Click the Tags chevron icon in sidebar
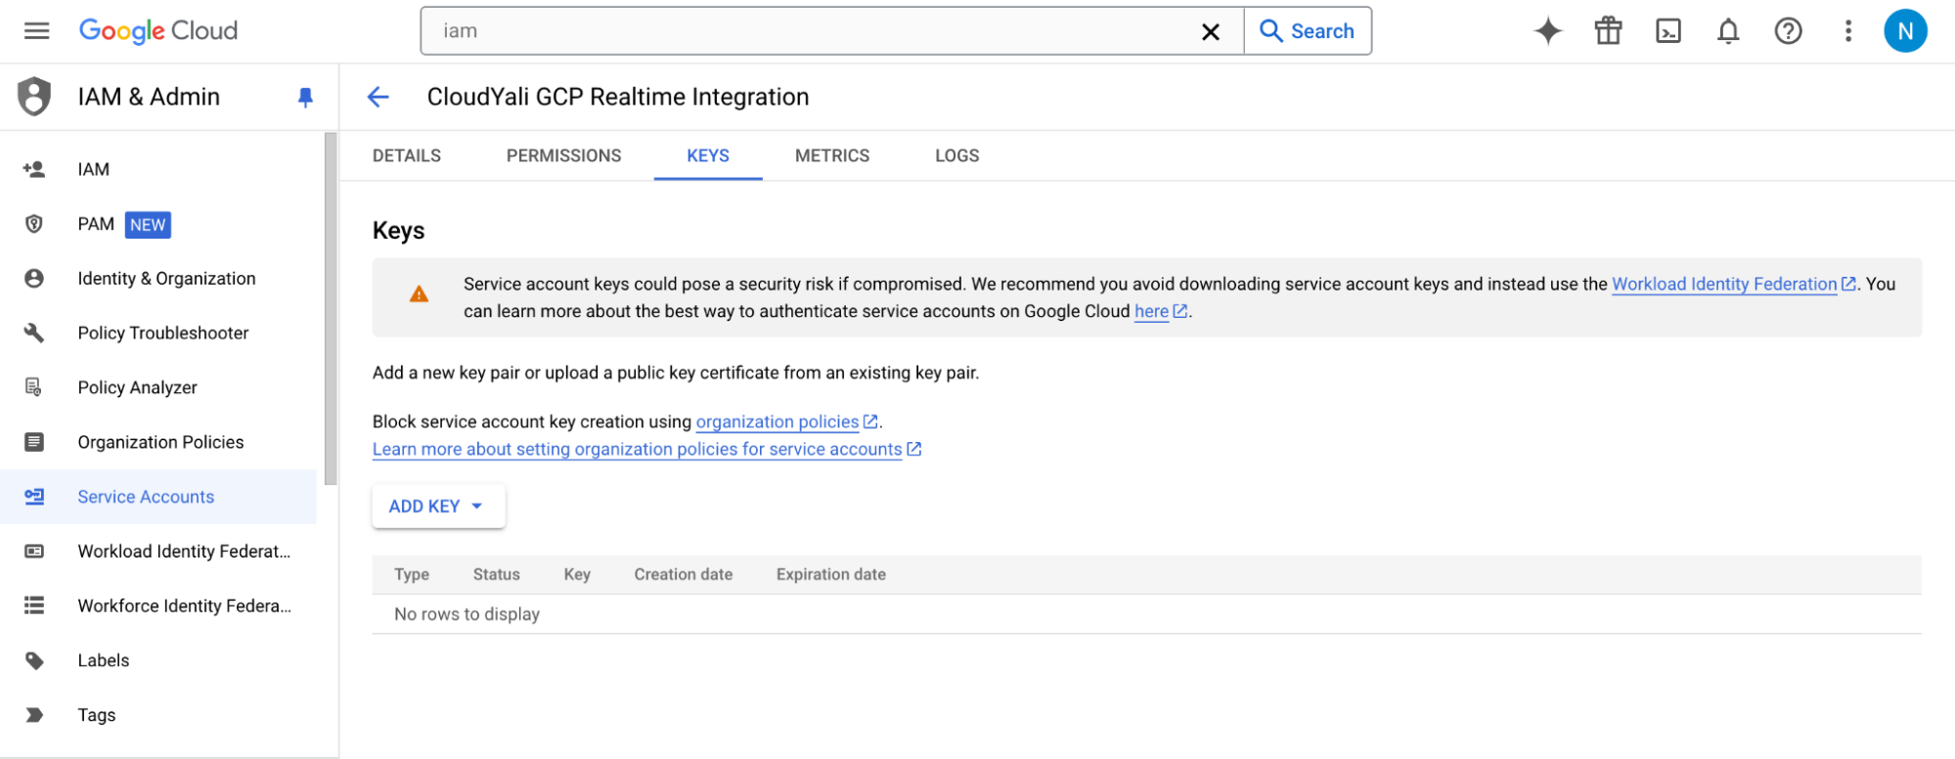This screenshot has height=759, width=1955. click(34, 715)
